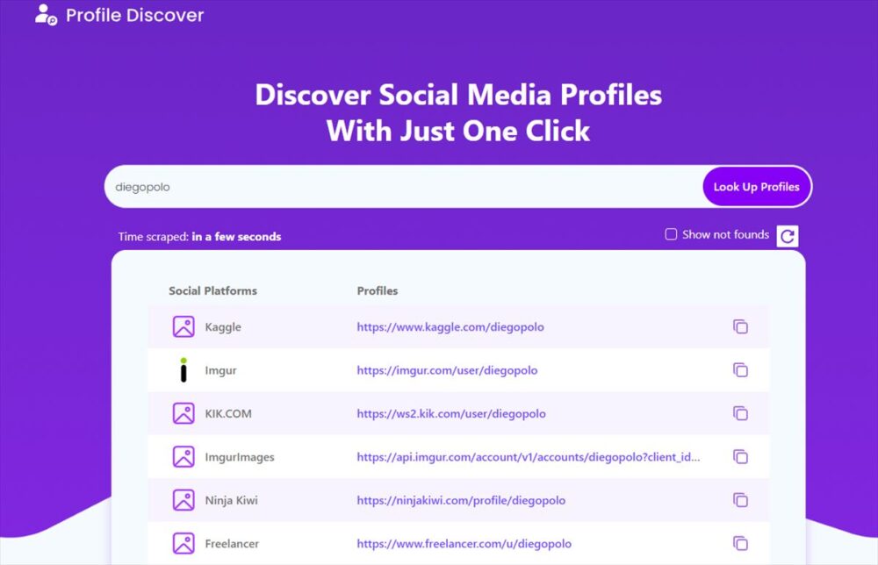878x565 pixels.
Task: Copy the Ninja Kiwi profile URL
Action: 740,500
